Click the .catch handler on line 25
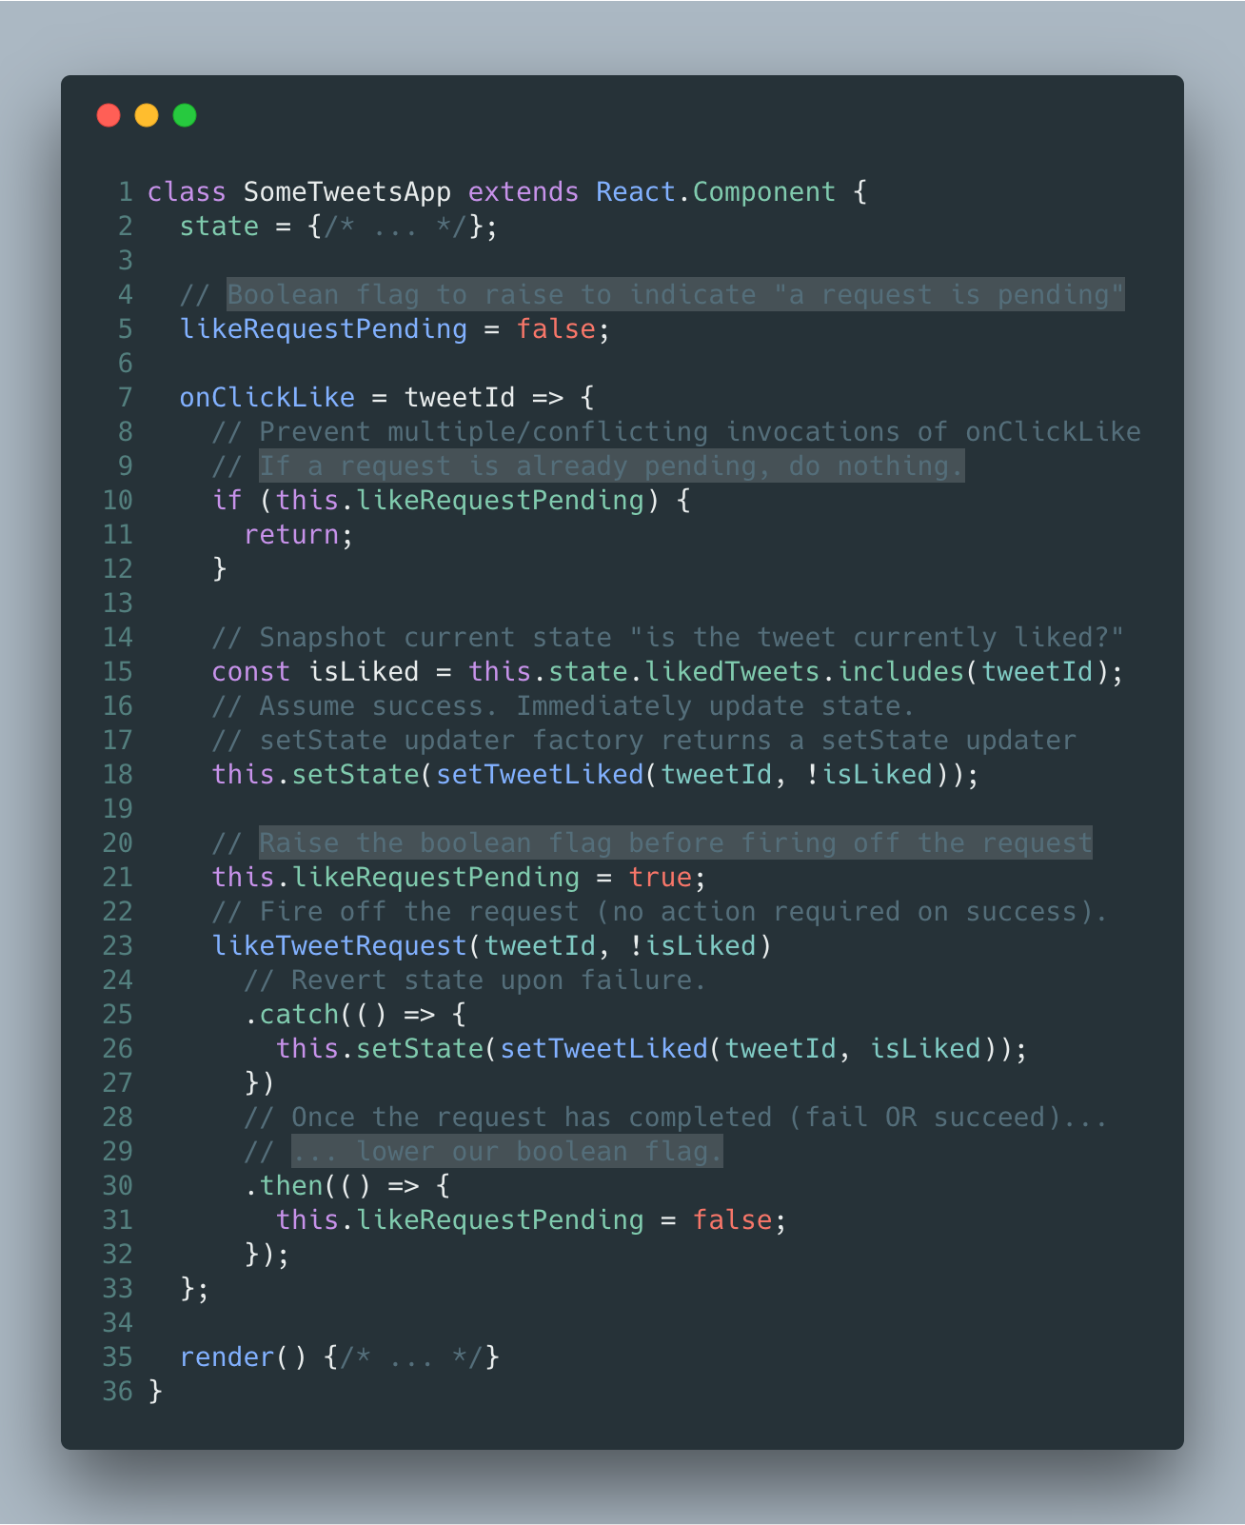 coord(291,1015)
